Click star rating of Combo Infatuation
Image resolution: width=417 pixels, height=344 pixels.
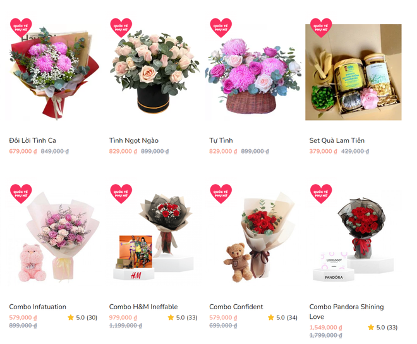[82, 317]
